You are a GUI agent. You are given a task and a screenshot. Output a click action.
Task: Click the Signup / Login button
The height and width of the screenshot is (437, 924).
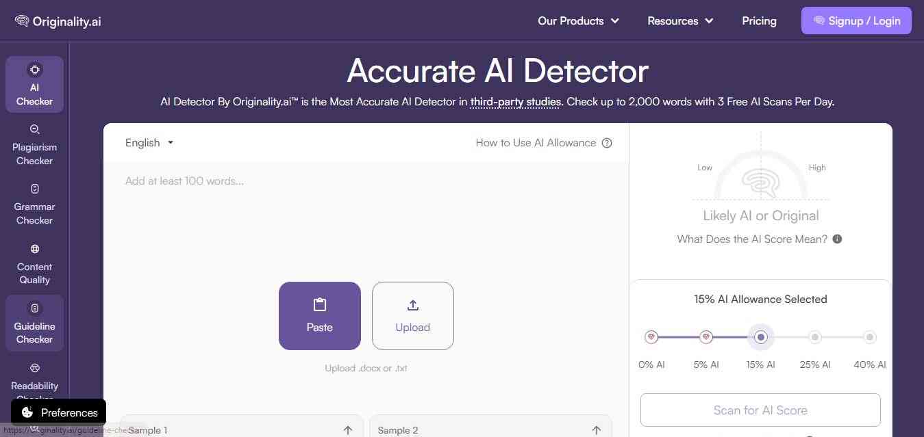click(856, 21)
